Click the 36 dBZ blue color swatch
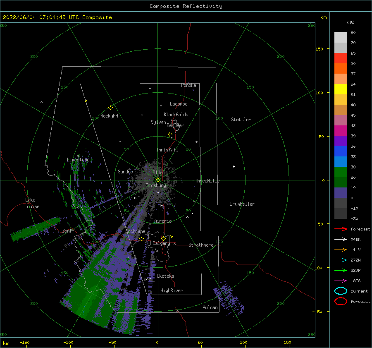The width and height of the screenshot is (372, 348). [x=341, y=151]
